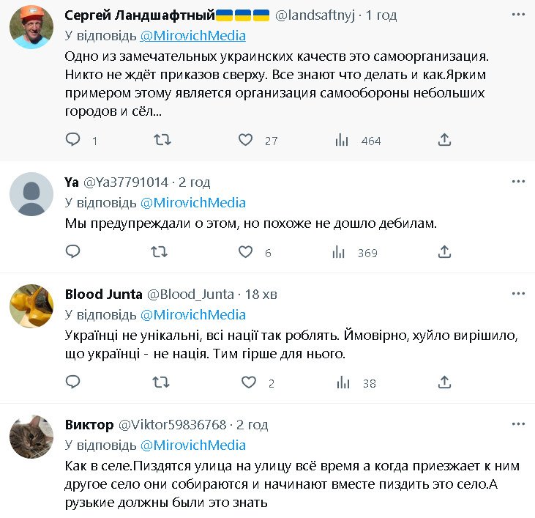Viewport: 535px width, 518px height.
Task: Open Blood Junta's profile name
Action: 104,295
